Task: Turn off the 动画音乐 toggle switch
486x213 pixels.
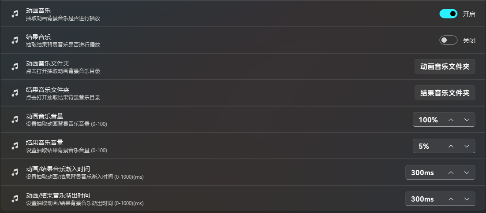Action: pos(448,14)
